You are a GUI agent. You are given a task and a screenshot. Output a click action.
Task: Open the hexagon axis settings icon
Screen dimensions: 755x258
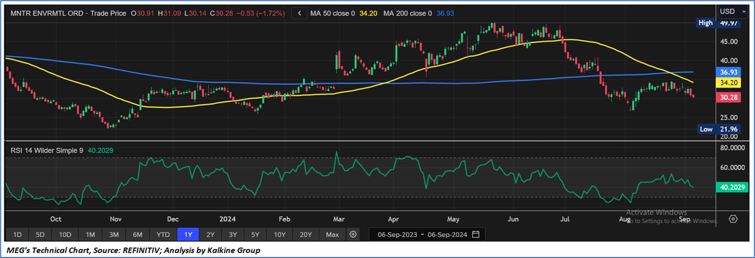point(733,219)
